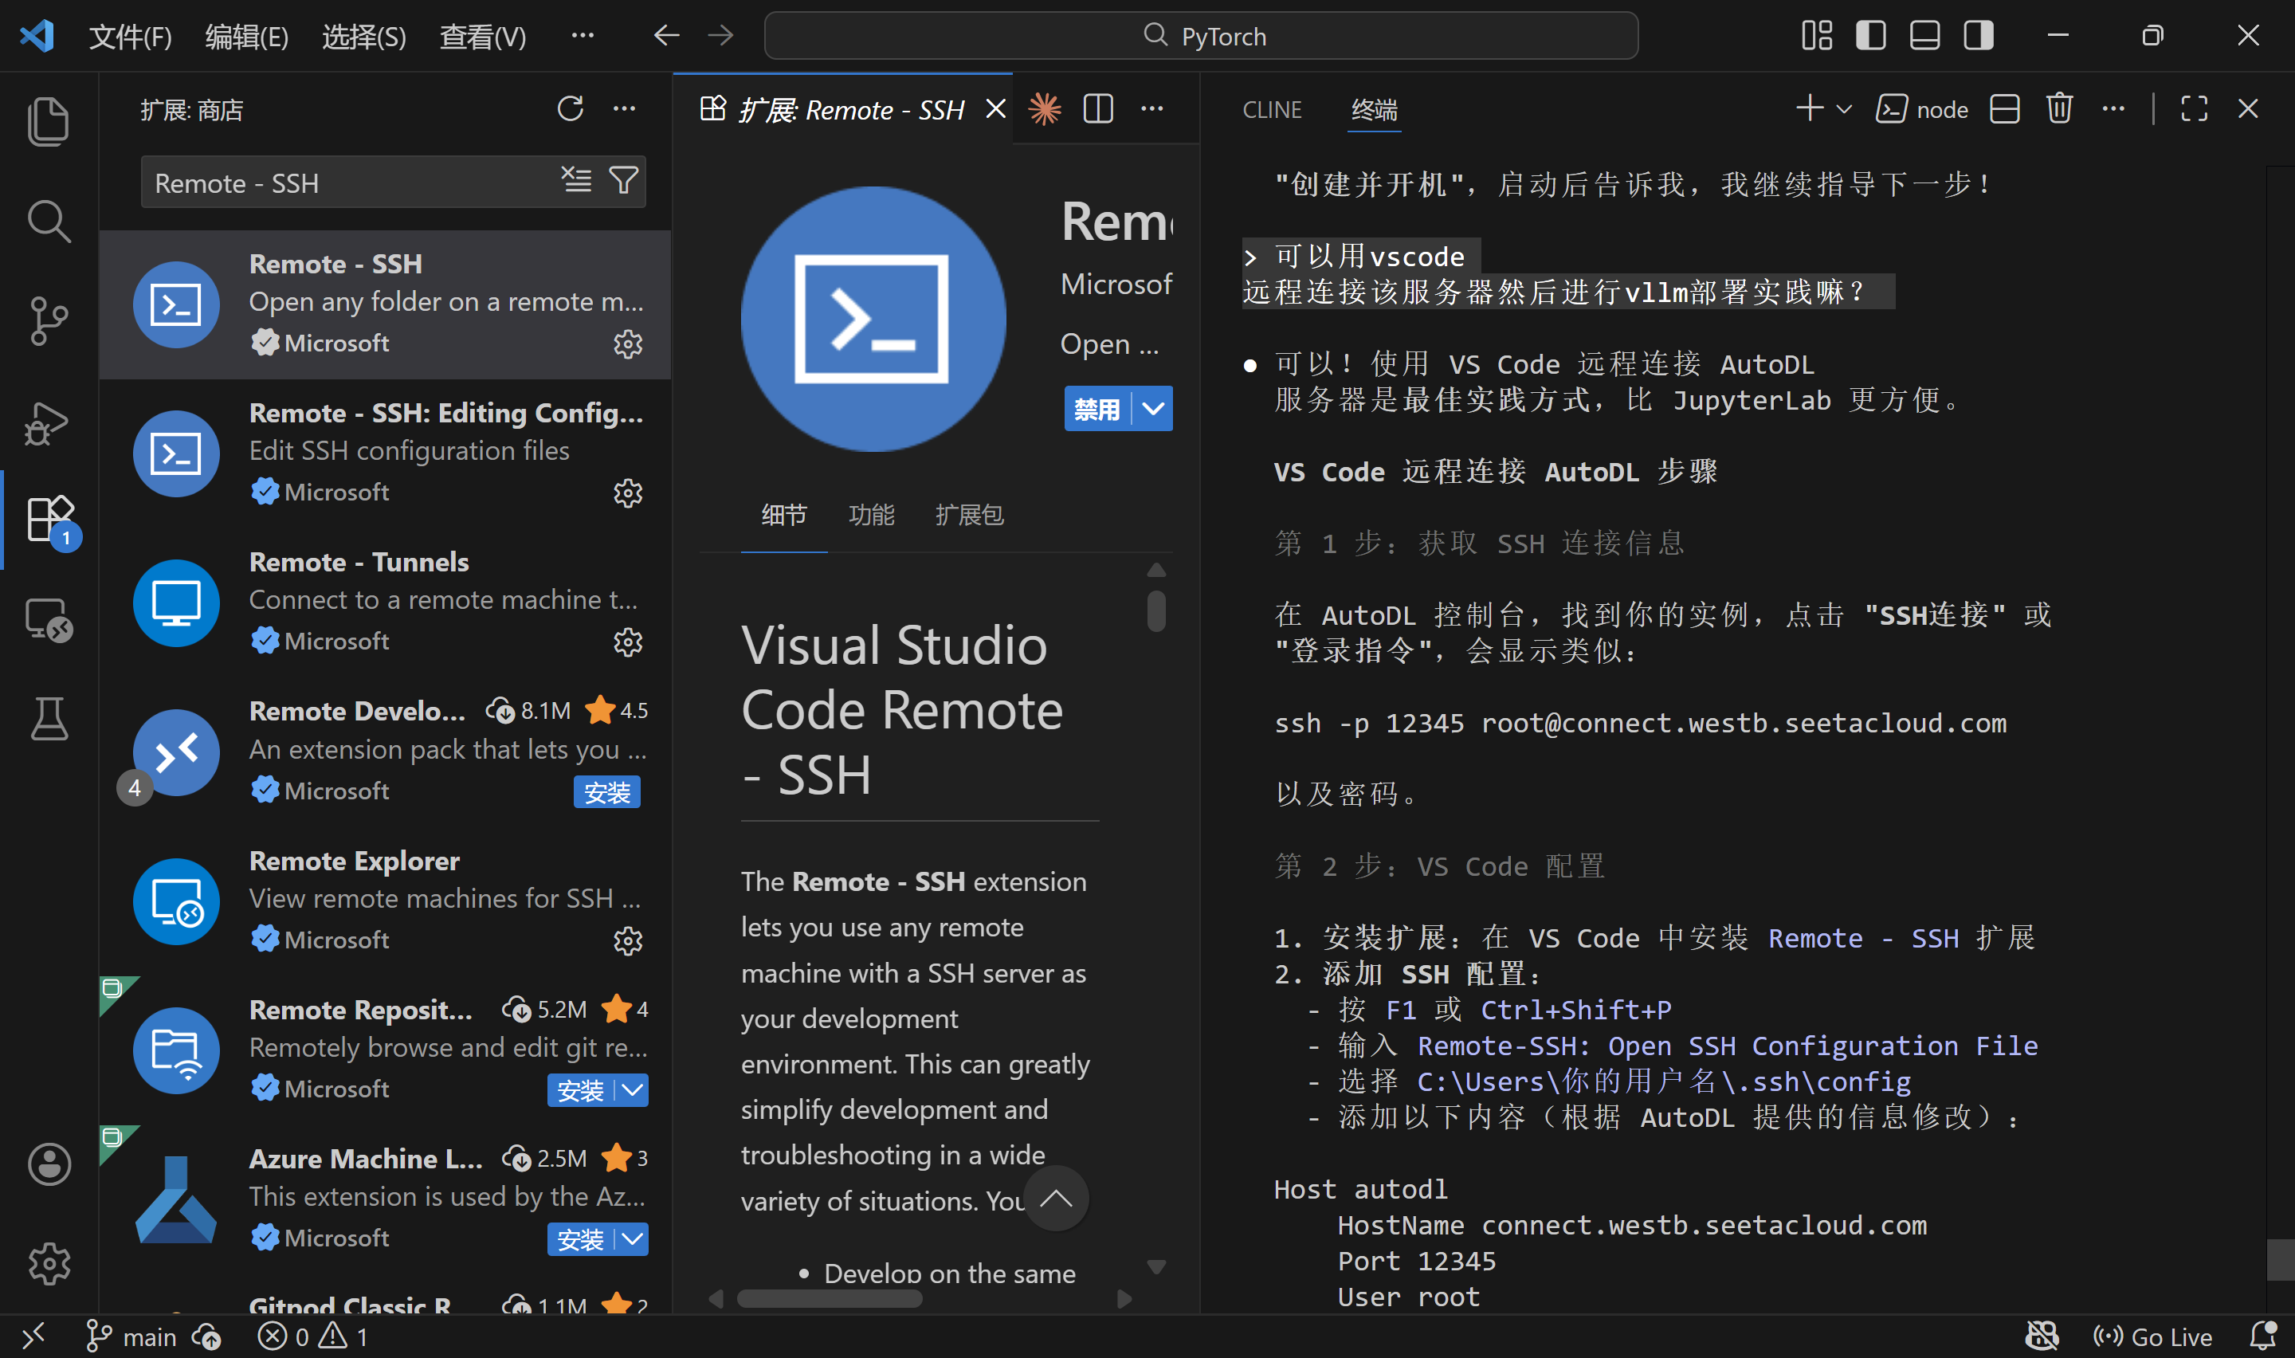Open Remote Explorer in activity bar
Image resolution: width=2295 pixels, height=1358 pixels.
[x=48, y=619]
